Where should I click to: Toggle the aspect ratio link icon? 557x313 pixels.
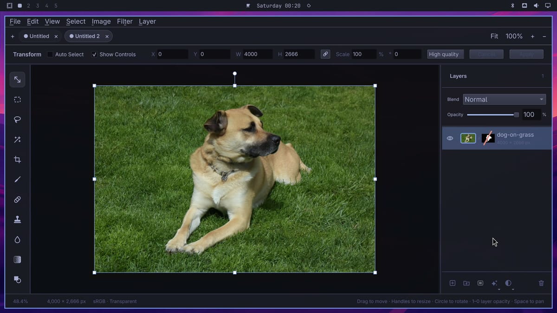pos(325,54)
